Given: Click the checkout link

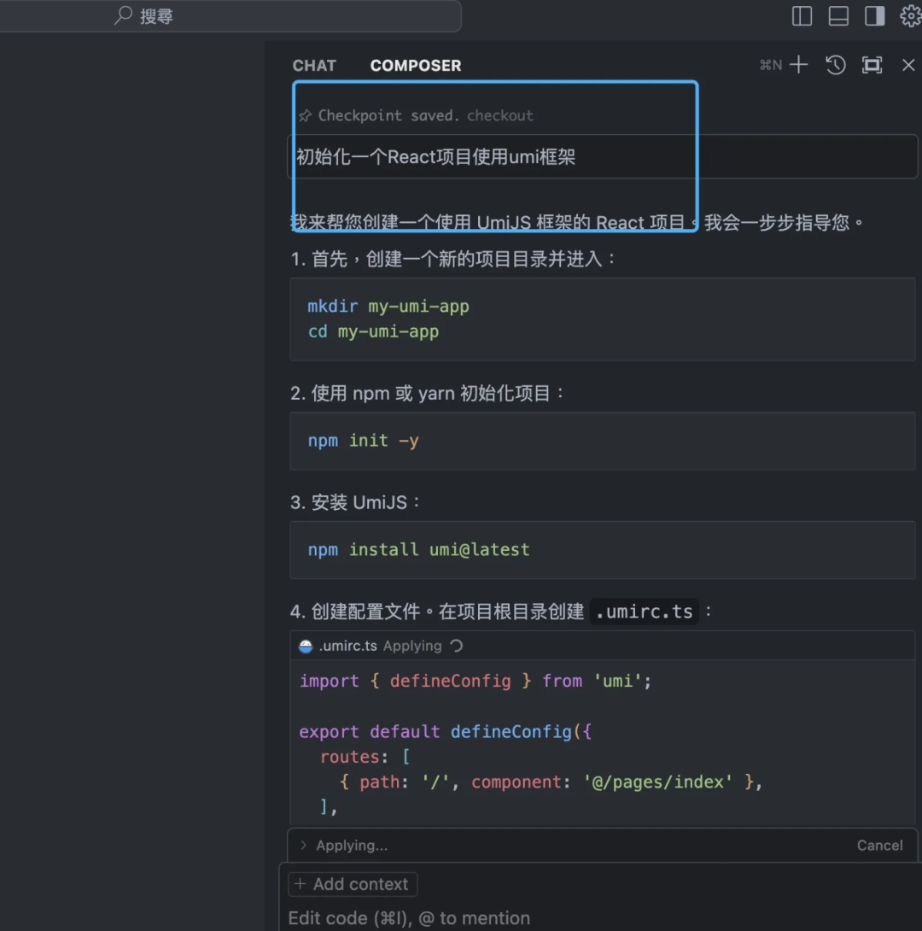Looking at the screenshot, I should (499, 115).
